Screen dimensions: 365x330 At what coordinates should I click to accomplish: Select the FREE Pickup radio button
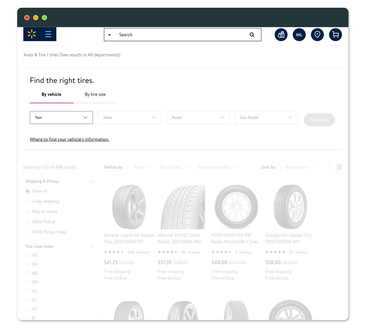pos(28,222)
